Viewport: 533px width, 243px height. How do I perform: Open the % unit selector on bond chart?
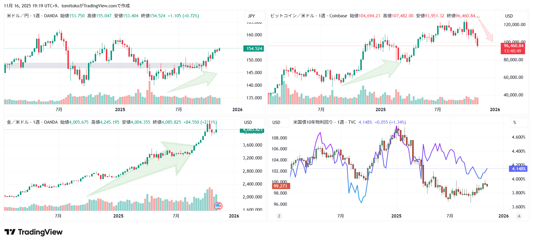coord(515,123)
